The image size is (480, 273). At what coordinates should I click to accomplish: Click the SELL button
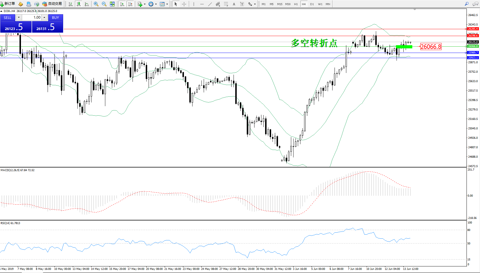[x=7, y=17]
